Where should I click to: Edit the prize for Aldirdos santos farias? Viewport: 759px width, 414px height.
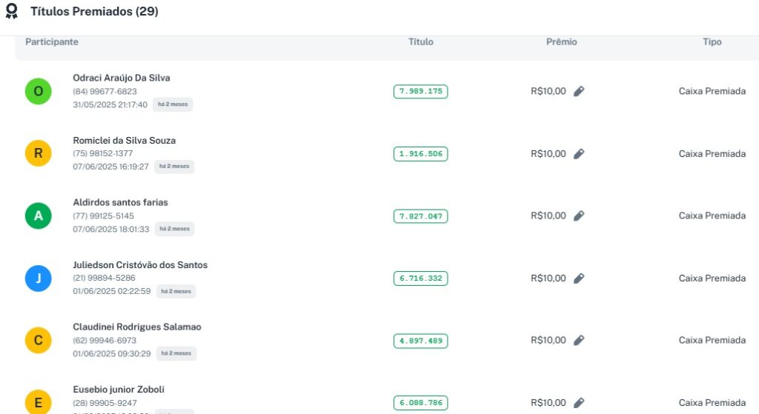point(579,216)
